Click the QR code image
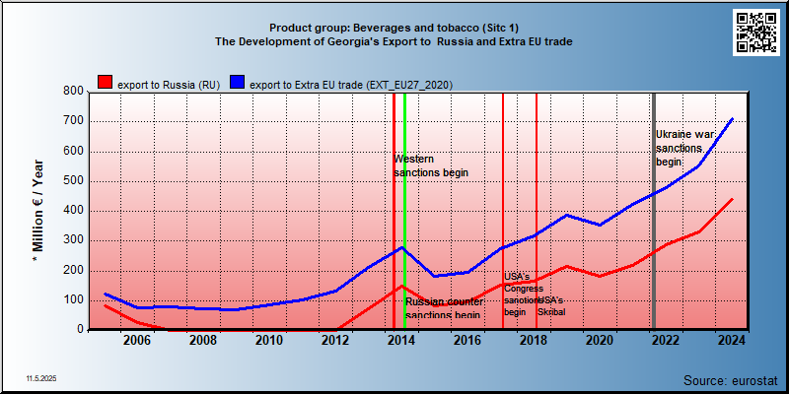 tap(756, 33)
